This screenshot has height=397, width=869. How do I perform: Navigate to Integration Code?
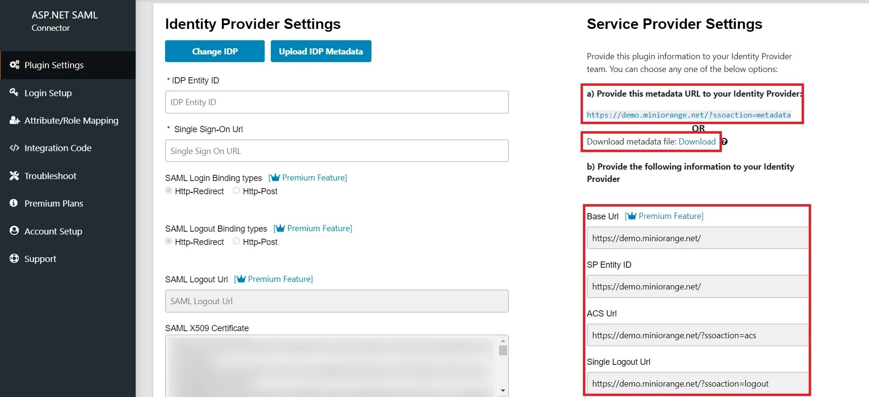click(x=68, y=148)
